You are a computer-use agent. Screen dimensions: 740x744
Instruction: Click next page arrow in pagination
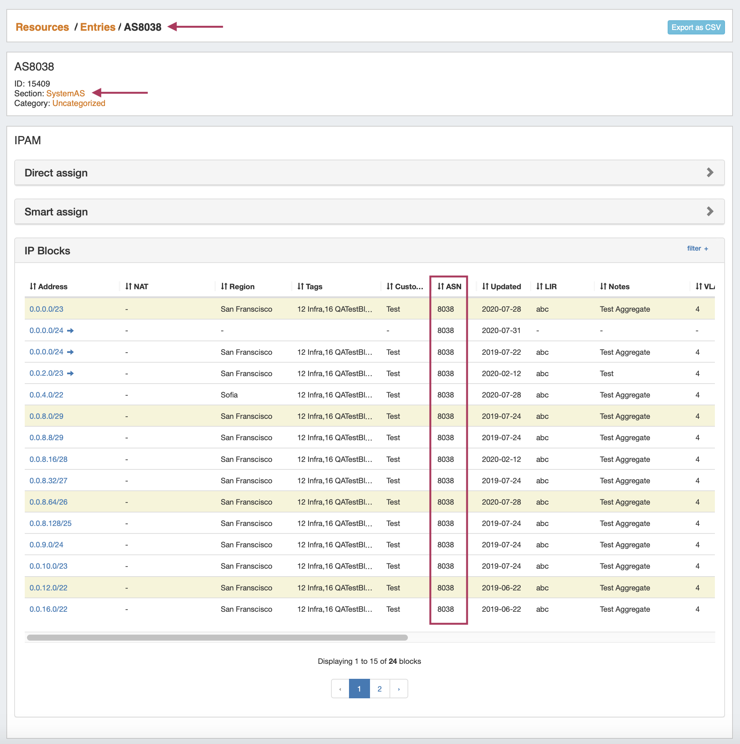pyautogui.click(x=398, y=689)
